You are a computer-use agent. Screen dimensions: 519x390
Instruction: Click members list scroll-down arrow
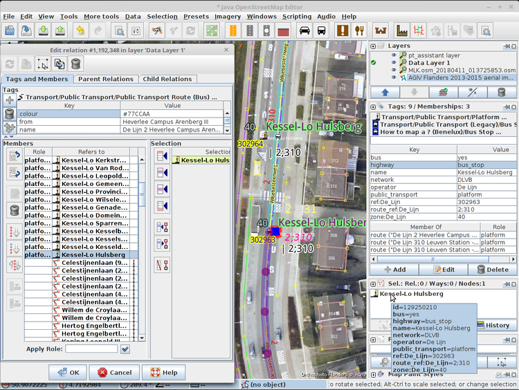[142, 338]
